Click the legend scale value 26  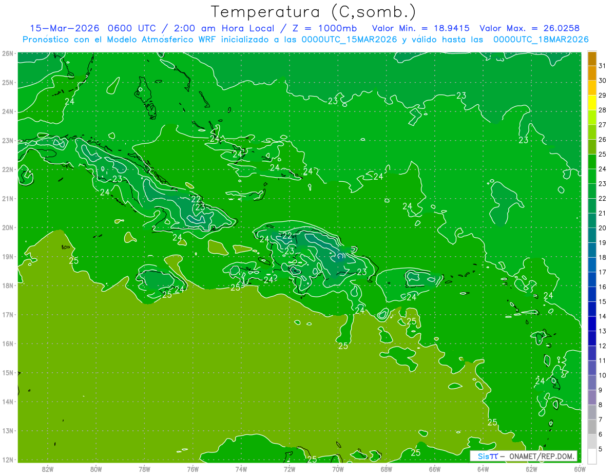[x=603, y=139]
